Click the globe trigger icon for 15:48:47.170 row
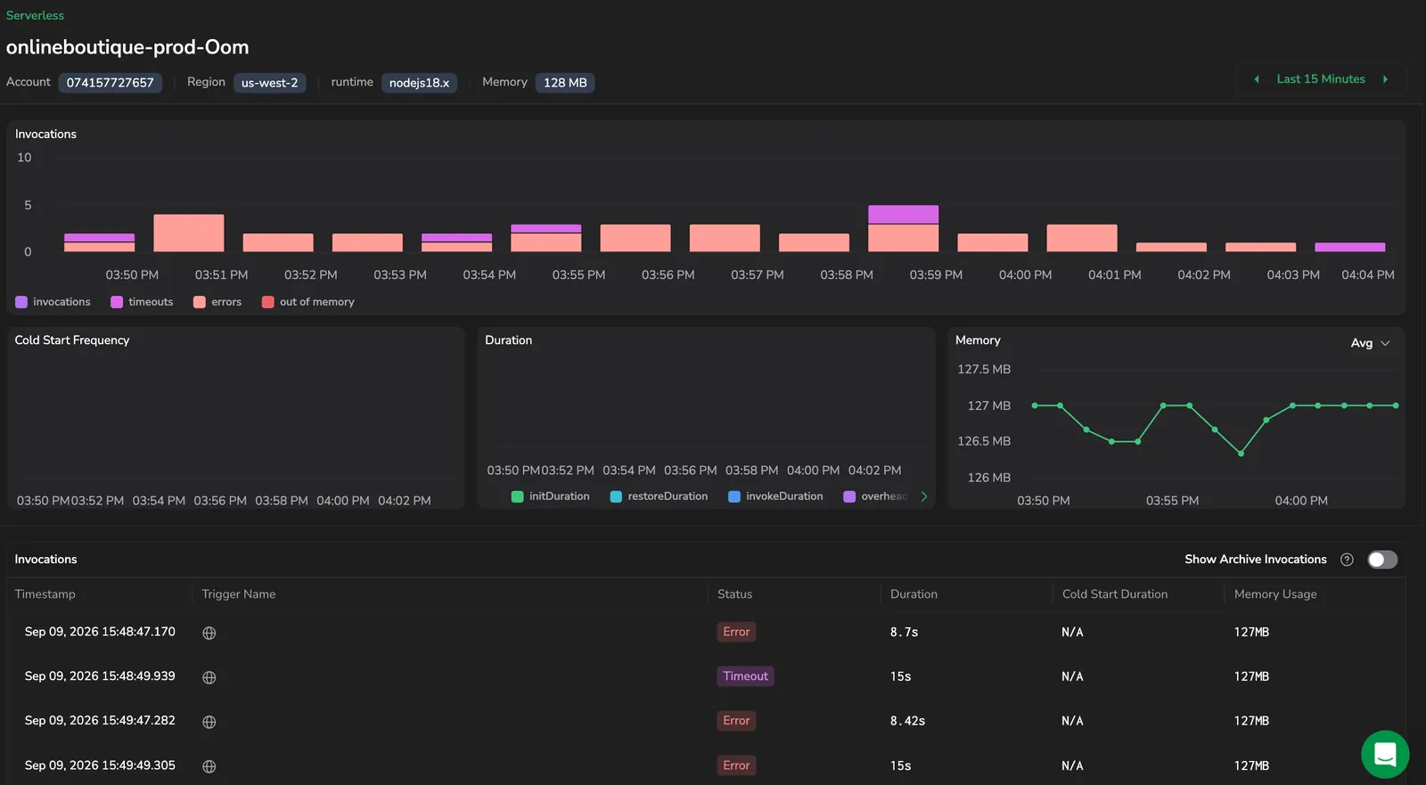Screen dimensions: 1426x785 pyautogui.click(x=209, y=633)
